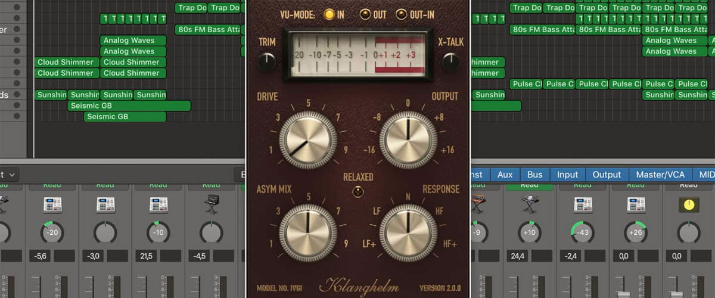
Task: Click the gray dot on the track ending 'ds'
Action: (17, 95)
